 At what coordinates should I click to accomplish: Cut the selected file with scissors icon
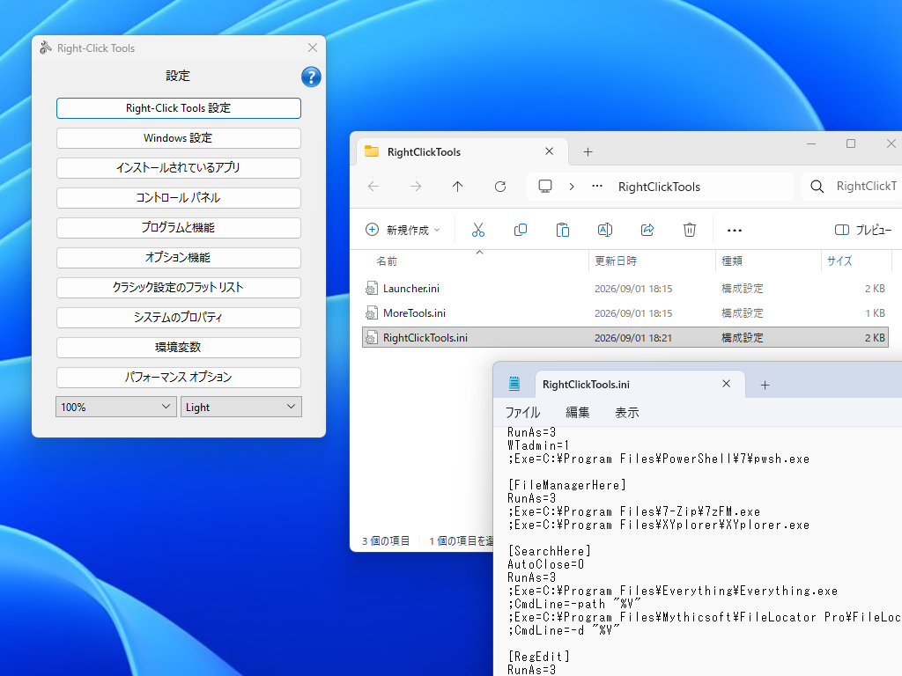[478, 230]
